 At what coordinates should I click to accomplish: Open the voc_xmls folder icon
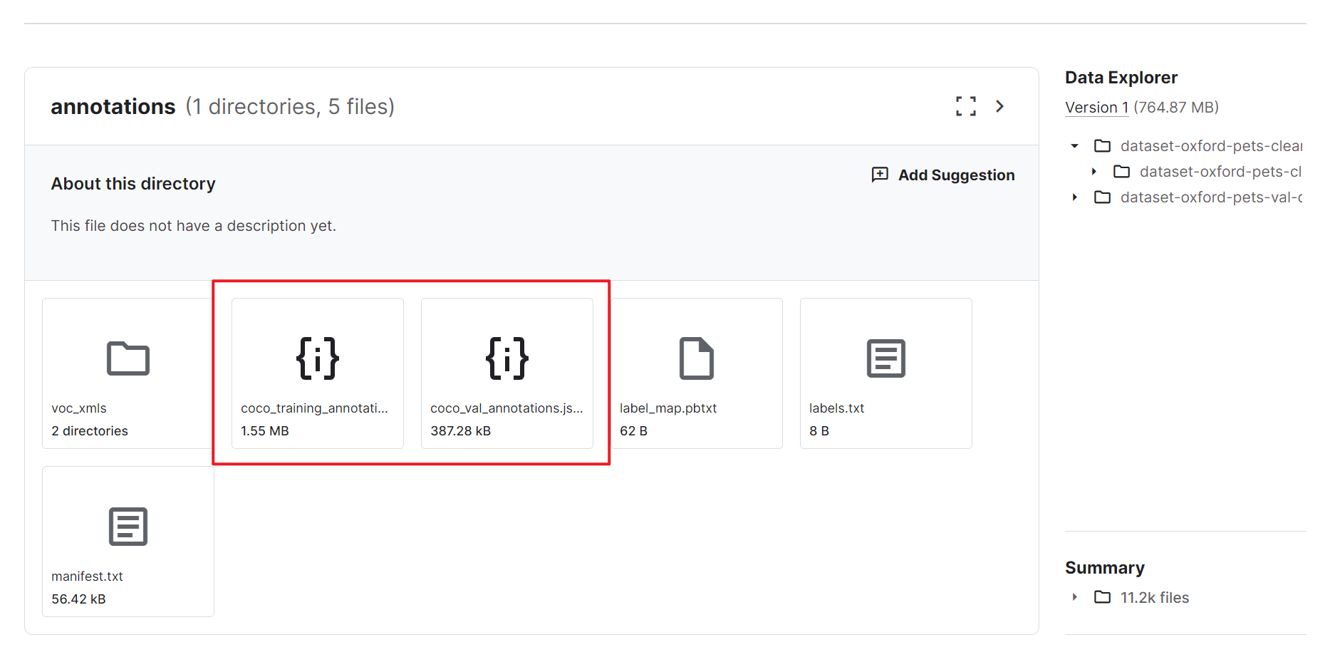pos(128,358)
